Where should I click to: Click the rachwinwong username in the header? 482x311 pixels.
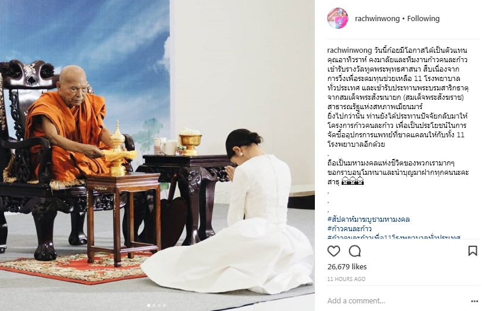pos(377,19)
